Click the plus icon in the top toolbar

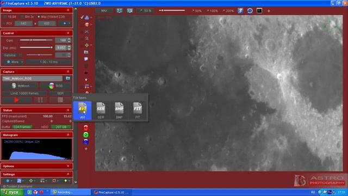point(269,11)
